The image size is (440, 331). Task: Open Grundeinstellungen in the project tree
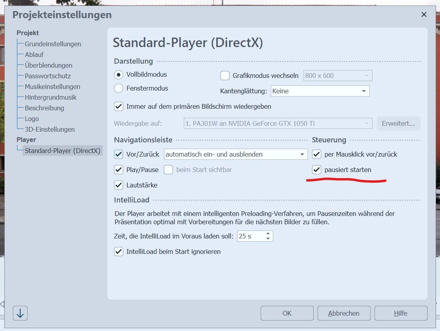pos(53,44)
